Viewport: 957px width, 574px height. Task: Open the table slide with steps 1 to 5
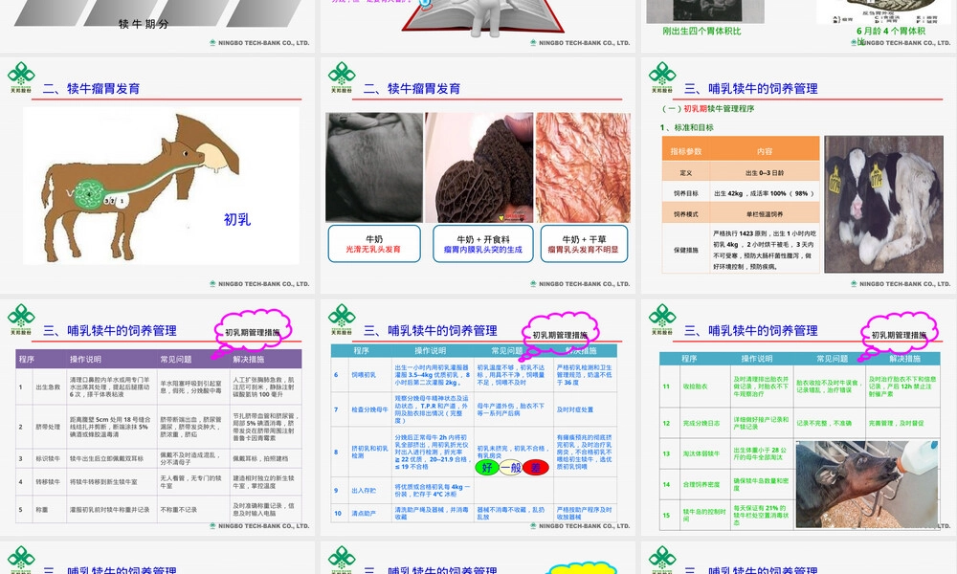[x=158, y=417]
